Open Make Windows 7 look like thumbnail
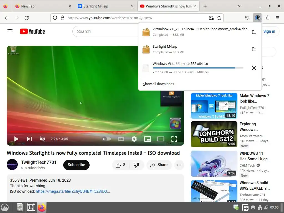The height and width of the screenshot is (213, 284). [214, 106]
